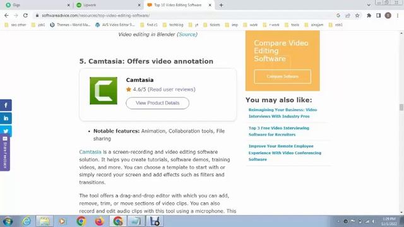Go back to the previous page
The width and height of the screenshot is (404, 227).
[x=6, y=15]
